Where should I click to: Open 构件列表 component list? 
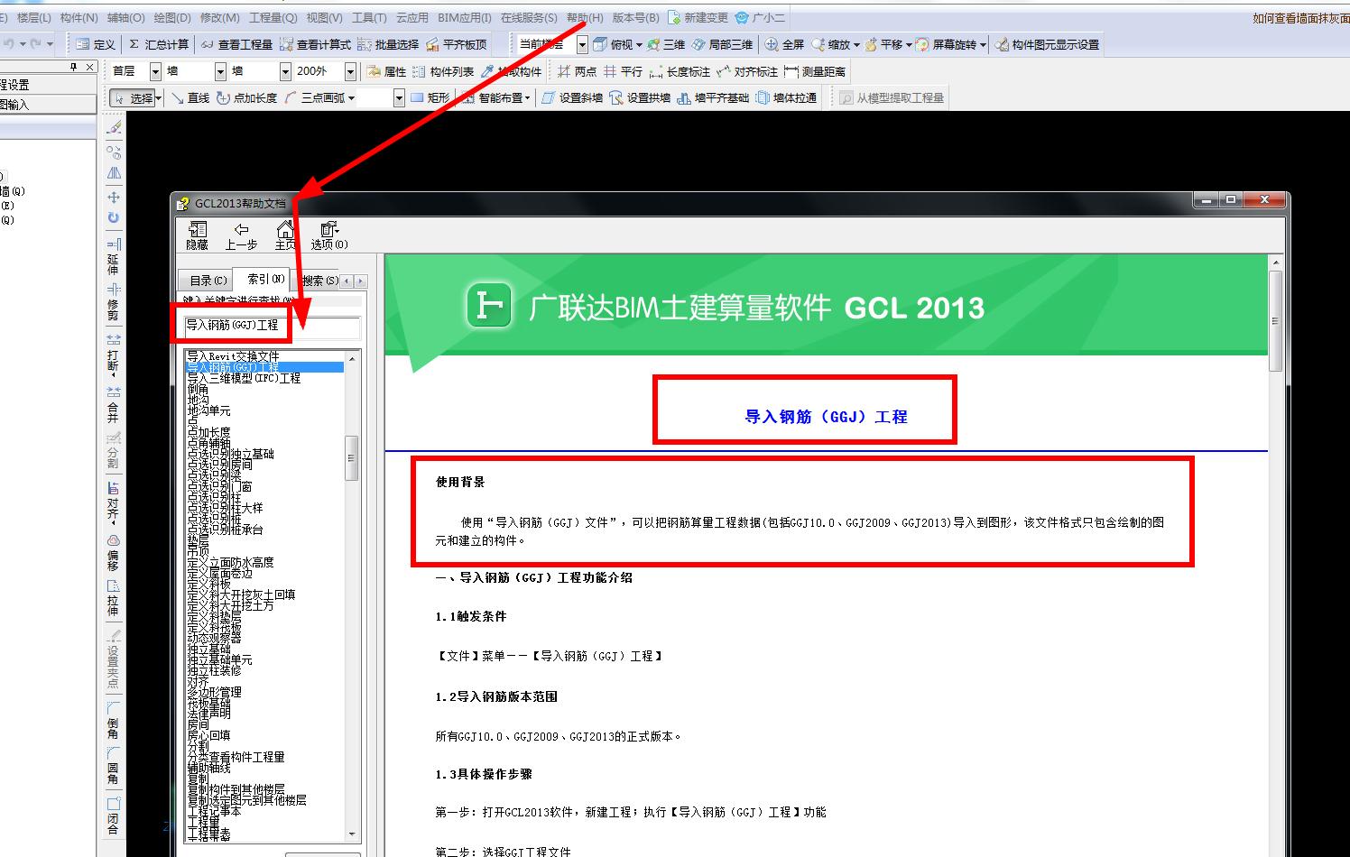[x=443, y=71]
